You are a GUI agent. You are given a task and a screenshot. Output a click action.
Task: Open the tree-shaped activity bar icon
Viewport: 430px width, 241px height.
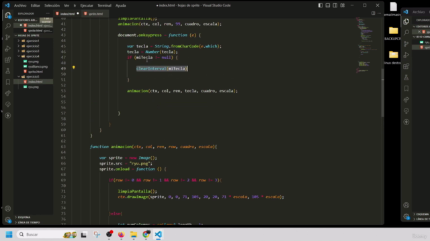[7, 104]
